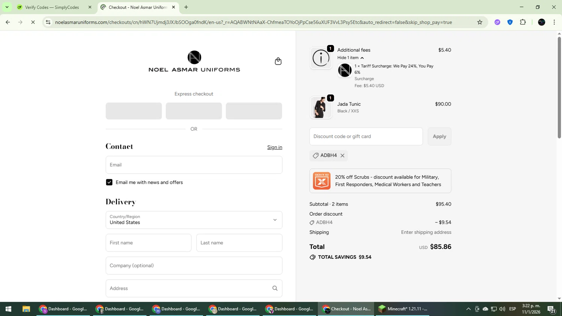The width and height of the screenshot is (562, 316).
Task: Close the Checkout - Noel Asmar tab
Action: 173,7
